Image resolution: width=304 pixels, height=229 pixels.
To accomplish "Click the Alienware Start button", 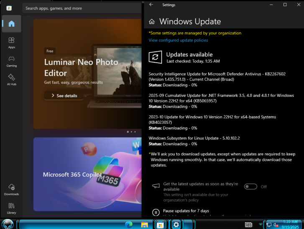I will [8, 224].
